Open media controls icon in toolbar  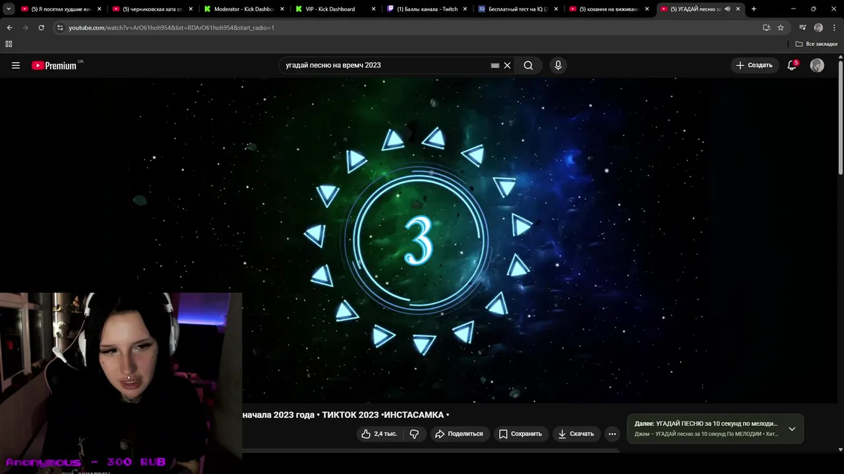click(x=802, y=28)
